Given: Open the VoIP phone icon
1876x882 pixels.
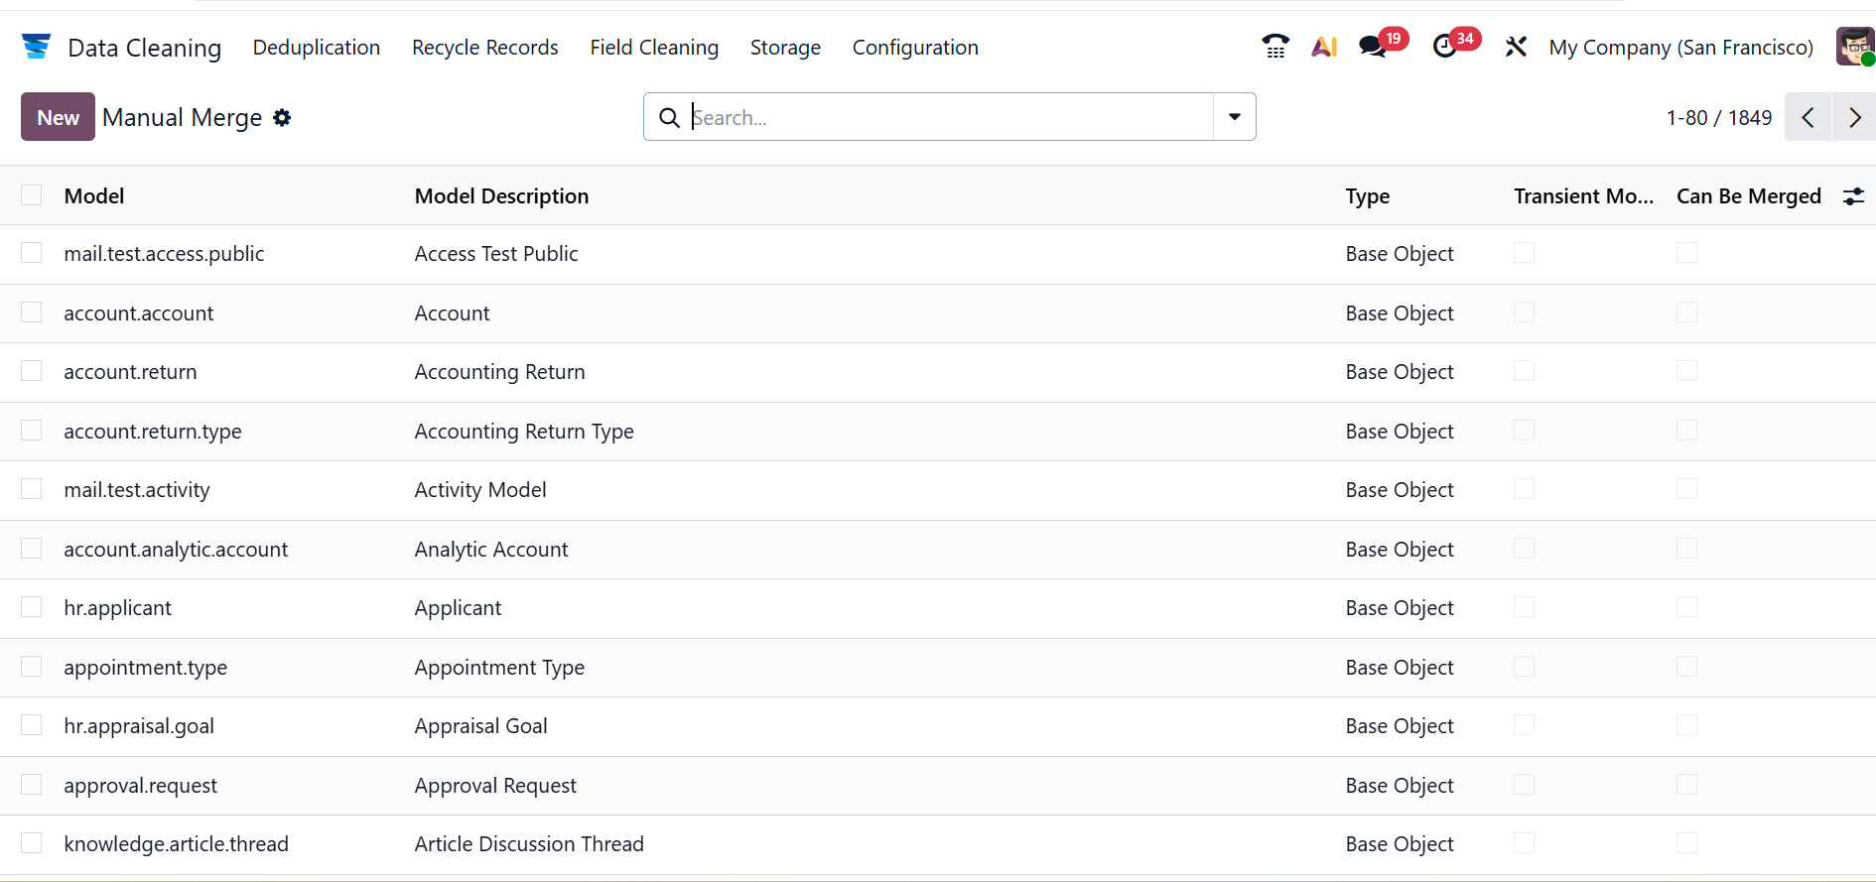Looking at the screenshot, I should click(1274, 47).
